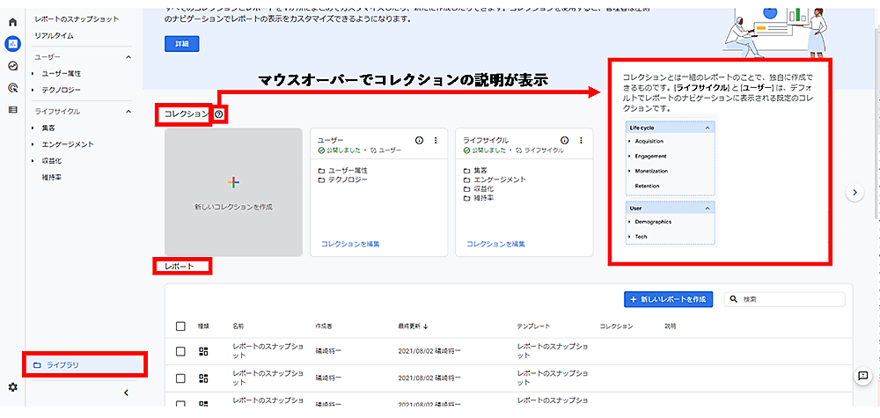Check the first レポートのスナップショット row checkbox
The image size is (880, 418).
180,352
